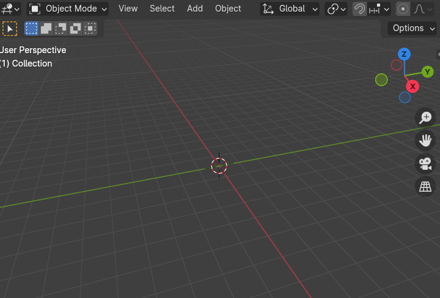This screenshot has height=298, width=440.
Task: Open the Object menu
Action: coord(228,9)
